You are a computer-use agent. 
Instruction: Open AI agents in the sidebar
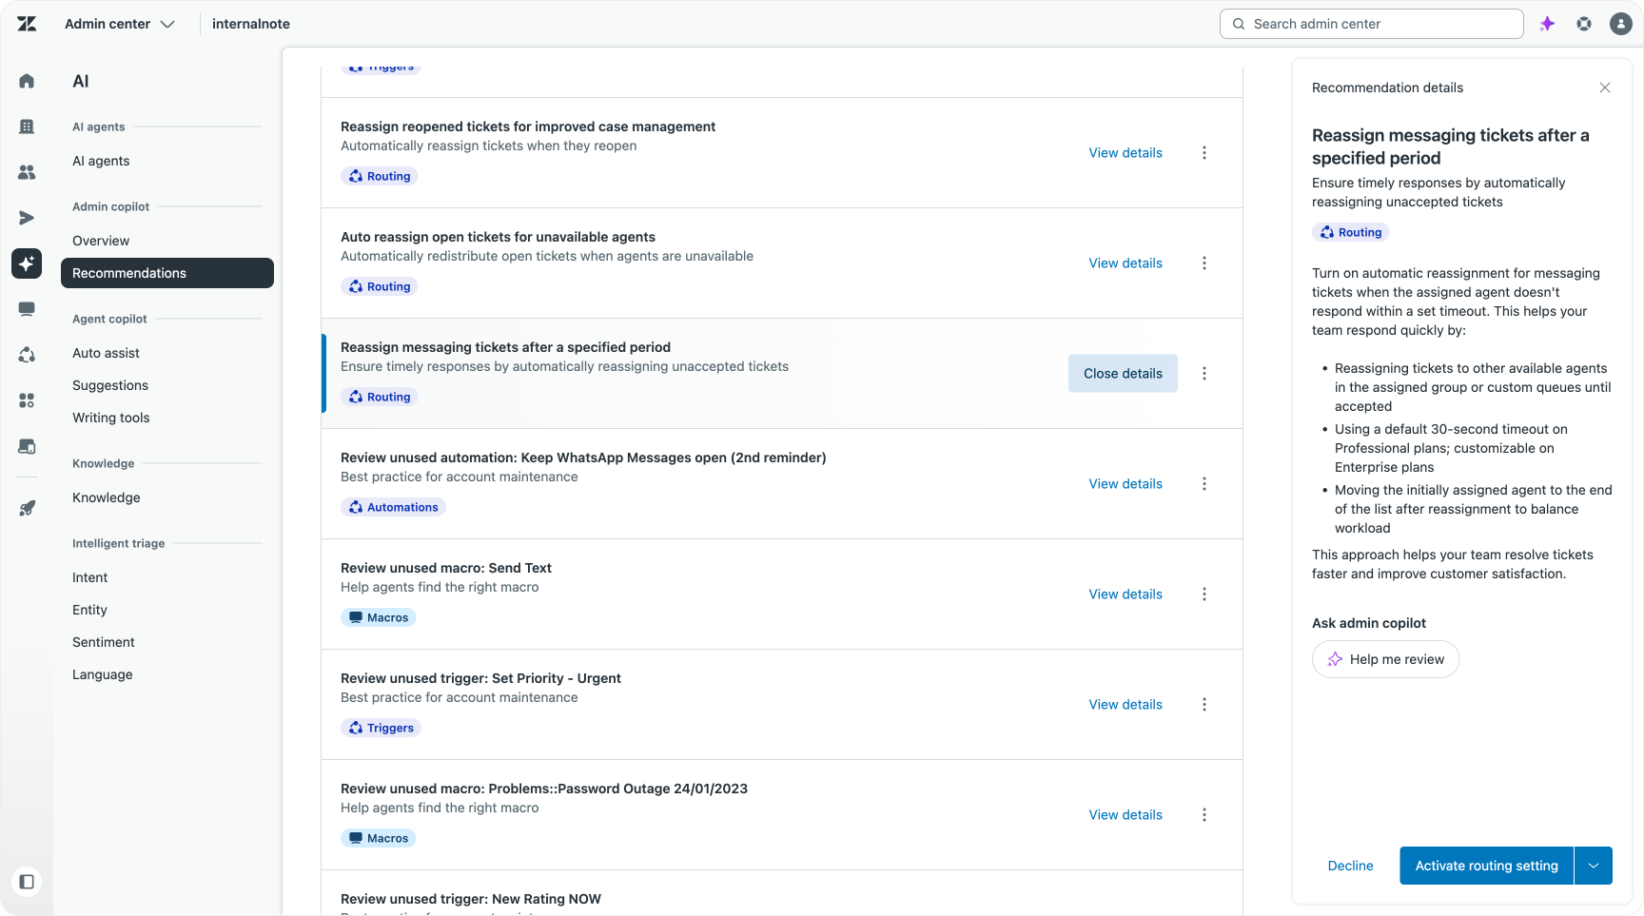click(101, 161)
